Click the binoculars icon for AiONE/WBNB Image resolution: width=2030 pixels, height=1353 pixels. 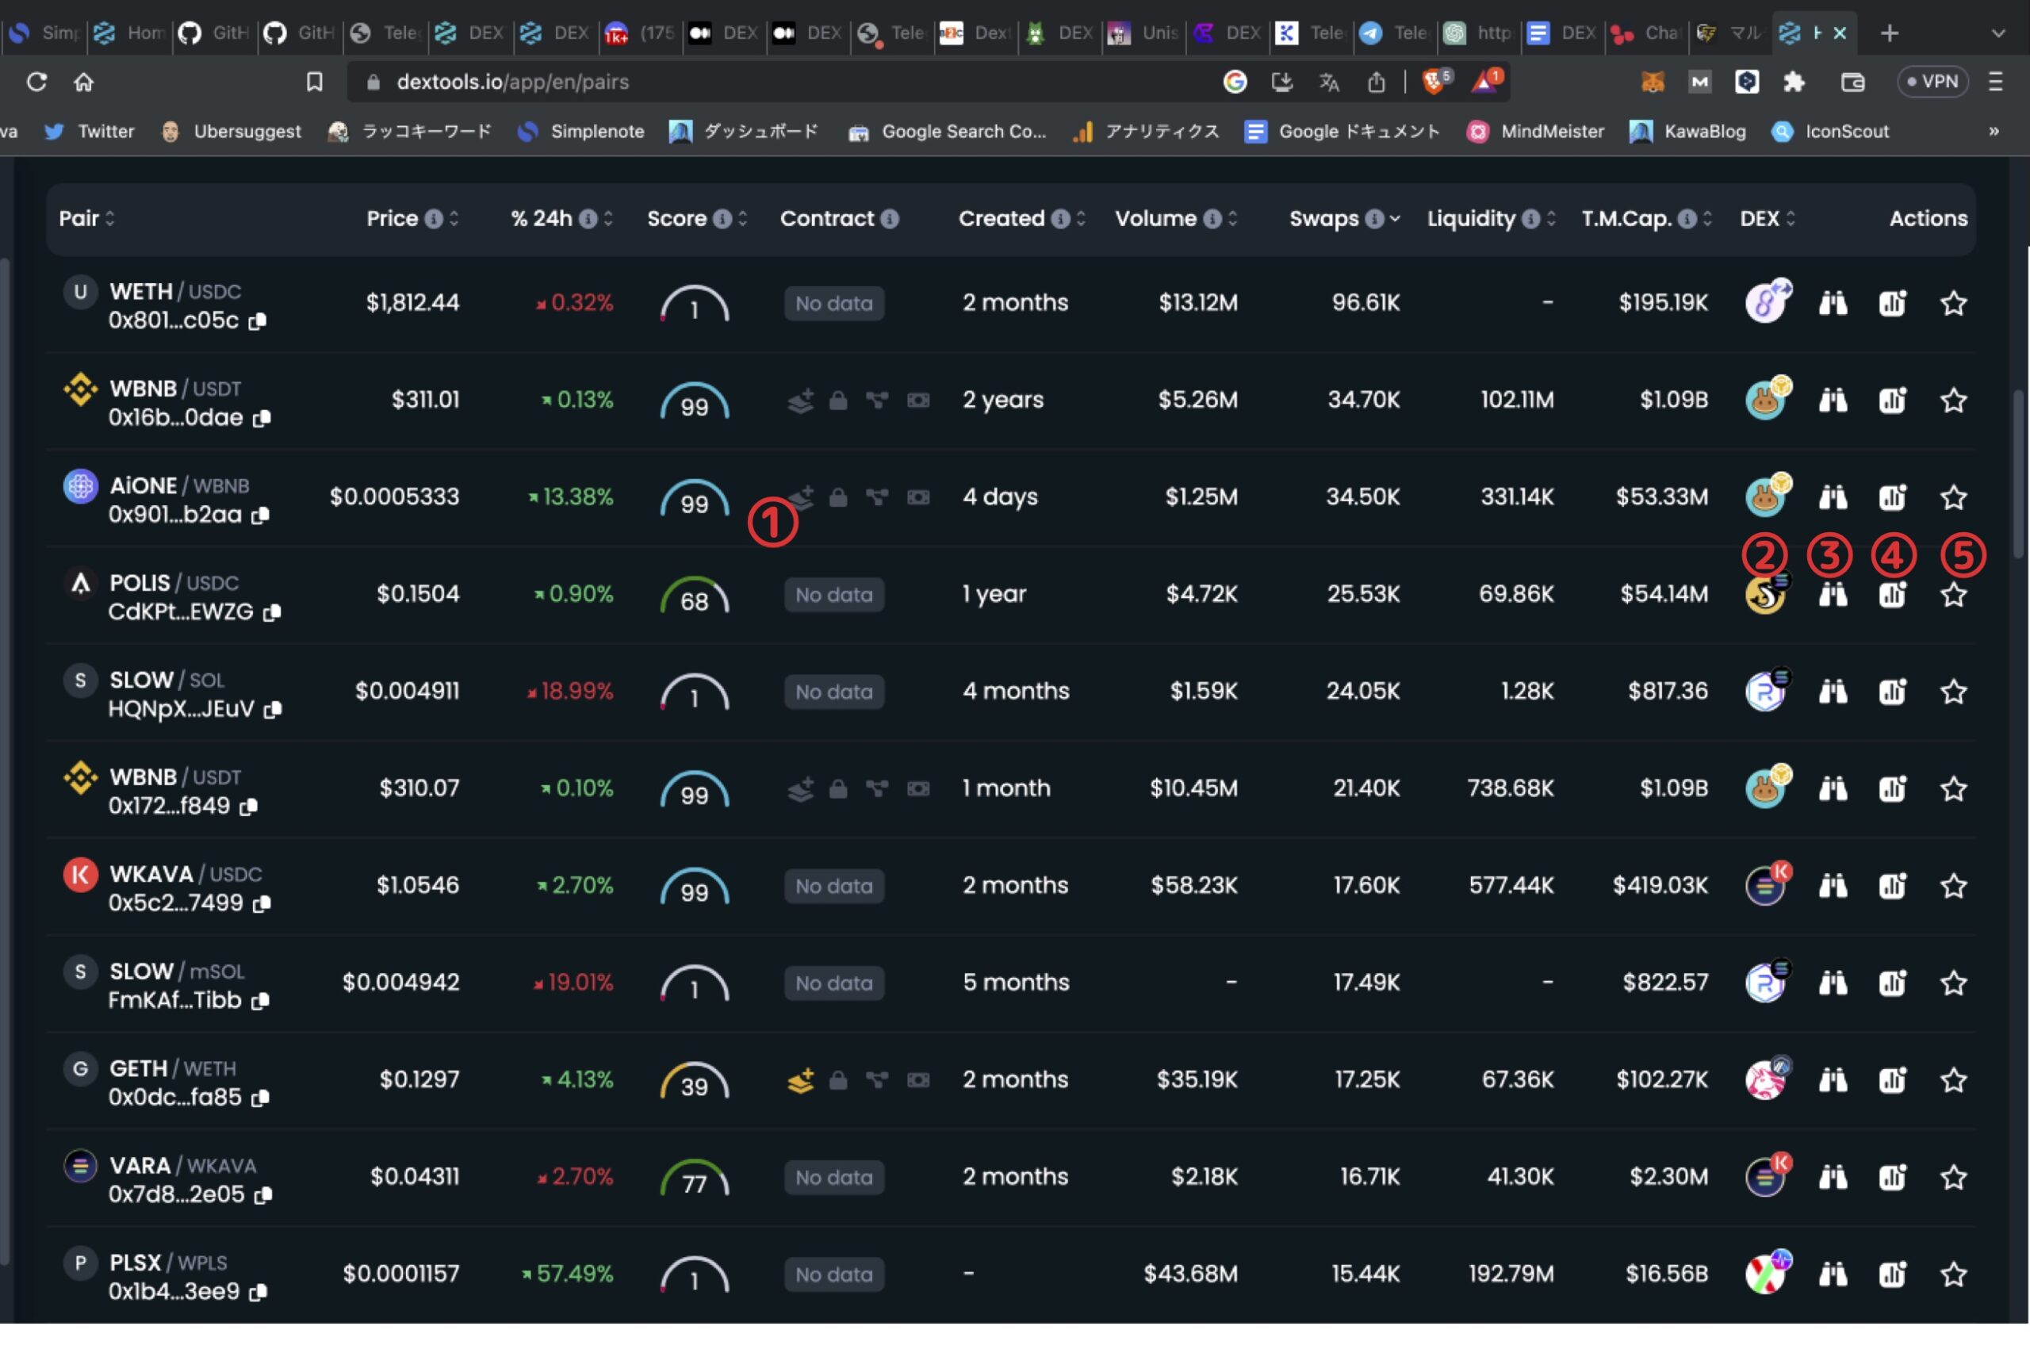[x=1833, y=498]
